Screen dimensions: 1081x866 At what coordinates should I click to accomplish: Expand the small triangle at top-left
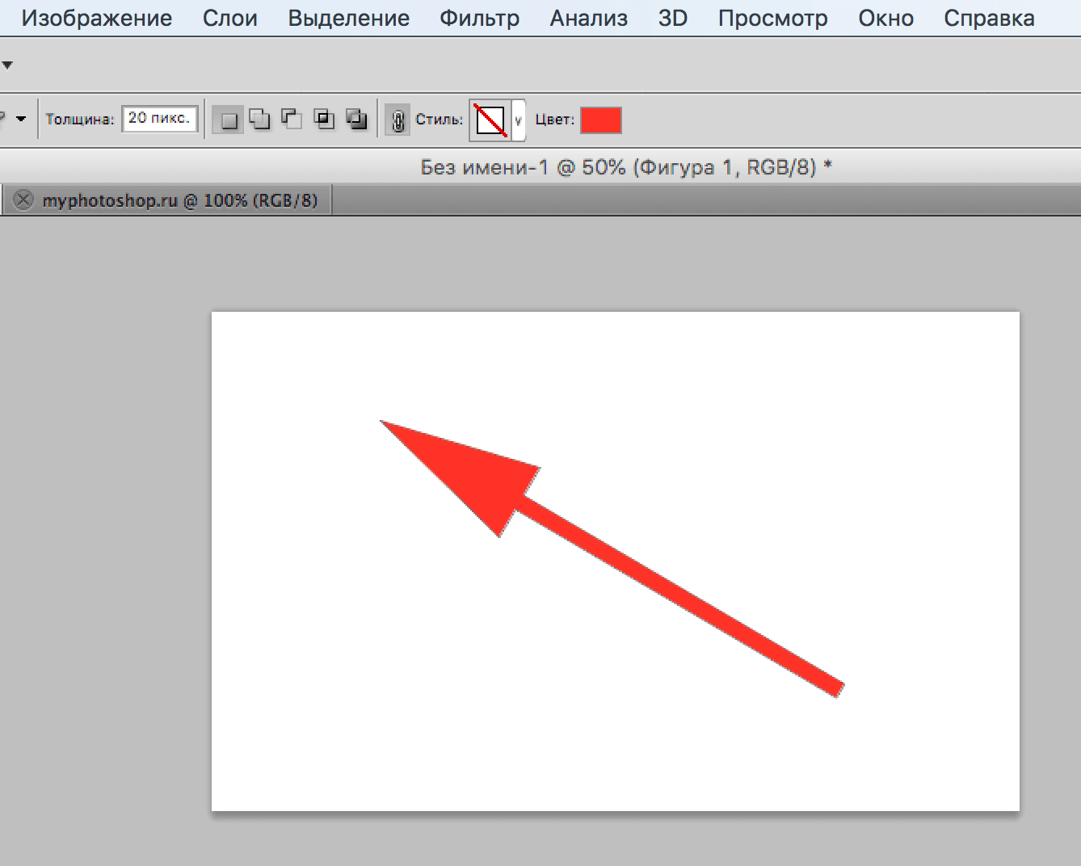(x=7, y=65)
